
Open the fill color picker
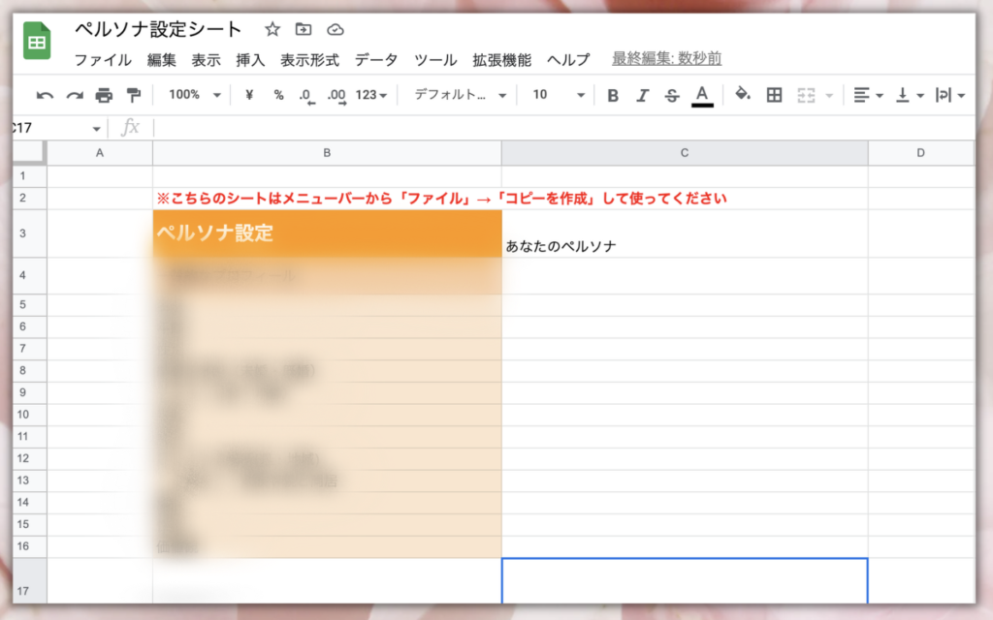[x=742, y=95]
